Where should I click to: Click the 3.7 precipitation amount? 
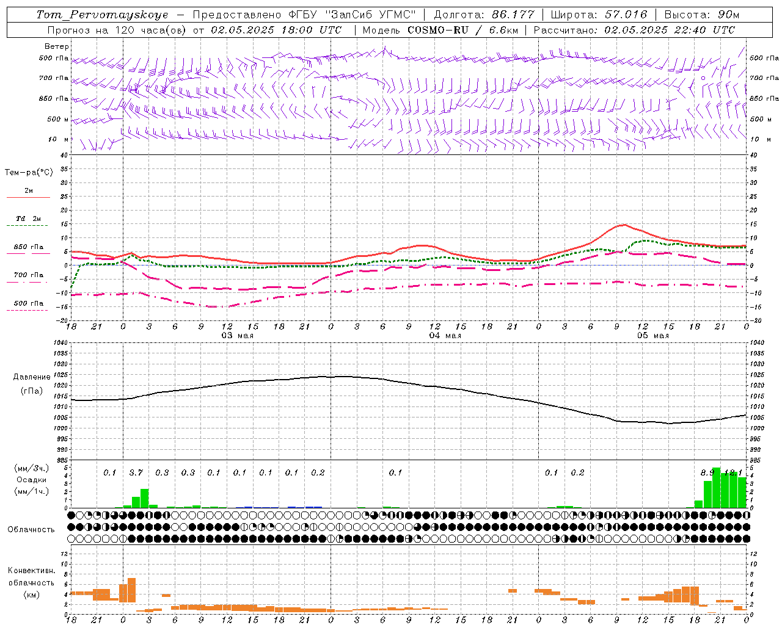click(x=136, y=472)
